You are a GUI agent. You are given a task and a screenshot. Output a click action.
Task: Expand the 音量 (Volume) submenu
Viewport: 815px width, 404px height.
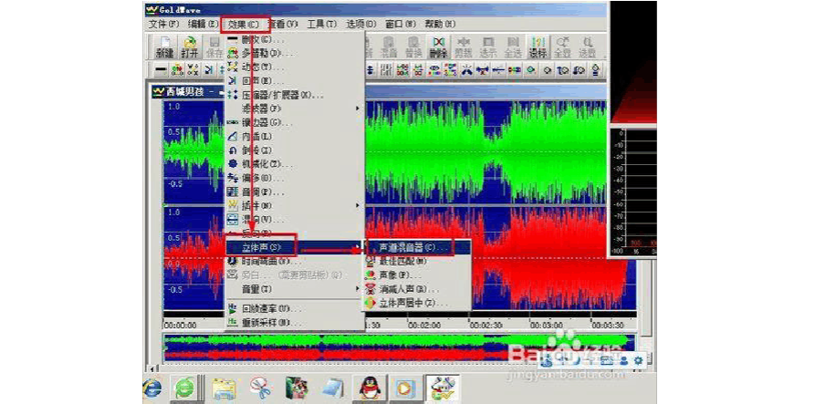pyautogui.click(x=256, y=288)
